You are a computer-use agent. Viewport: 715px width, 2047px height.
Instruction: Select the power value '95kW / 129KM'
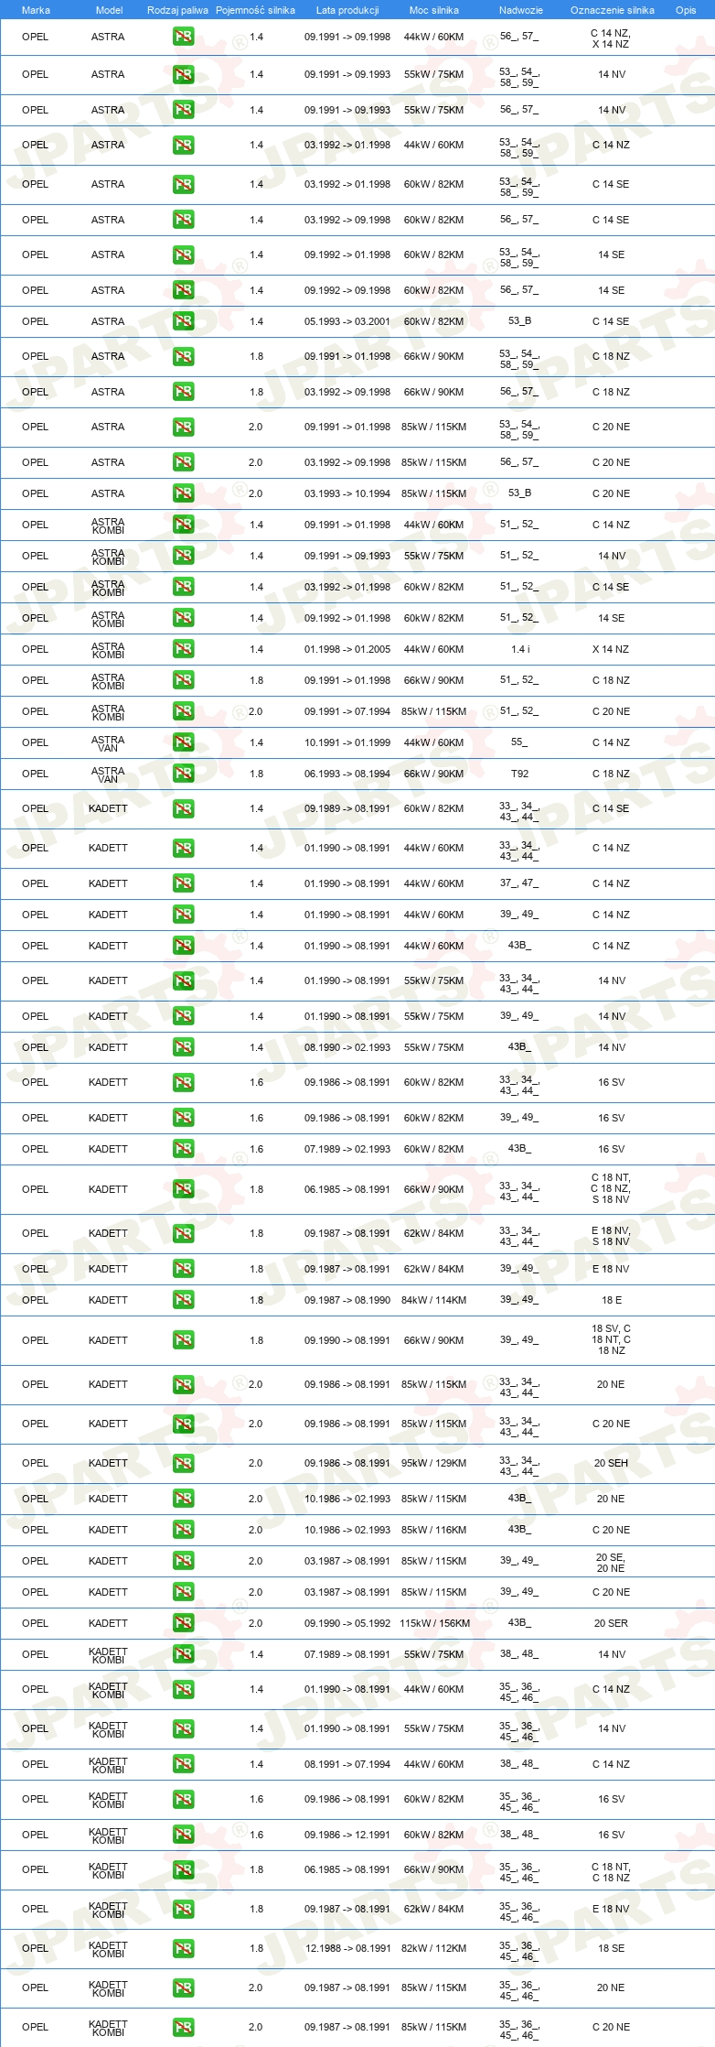click(x=433, y=1463)
